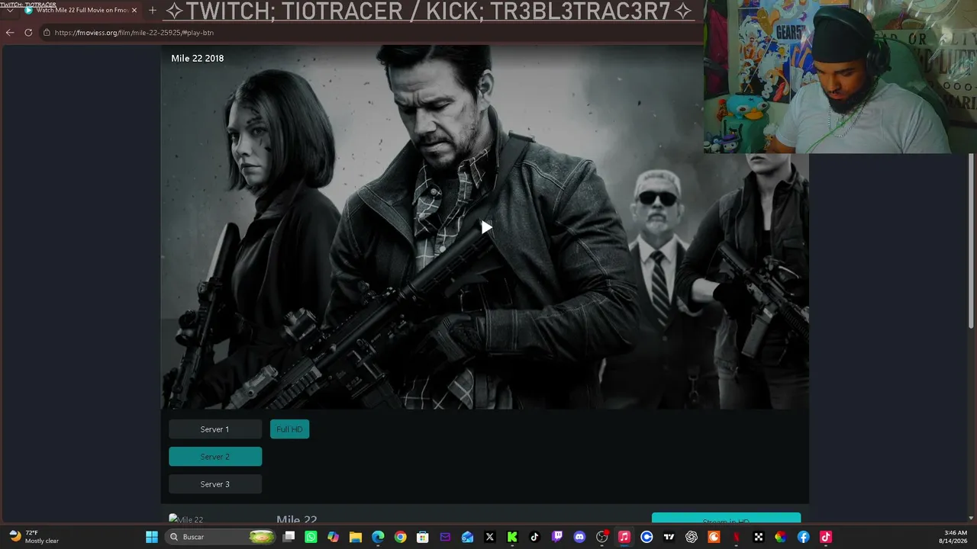Open Kick app from taskbar
Image resolution: width=977 pixels, height=549 pixels.
coord(512,537)
